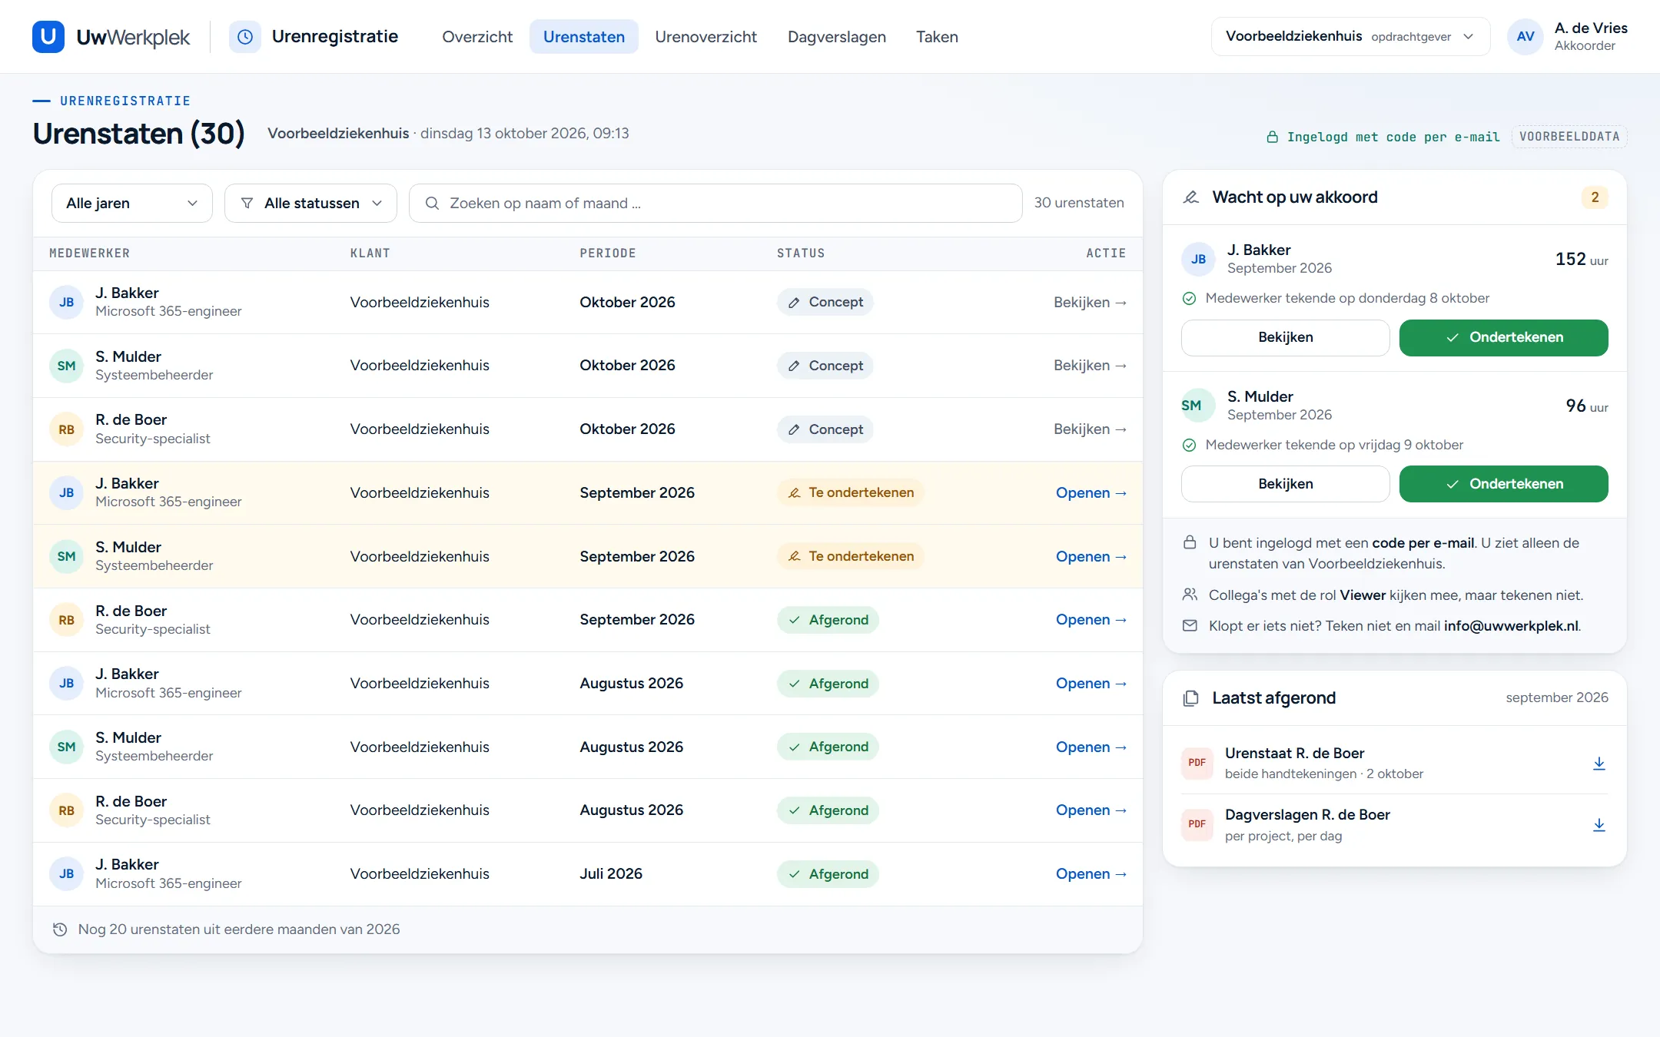
Task: Click Bekijken in J. Bakker's approval card
Action: coord(1286,338)
